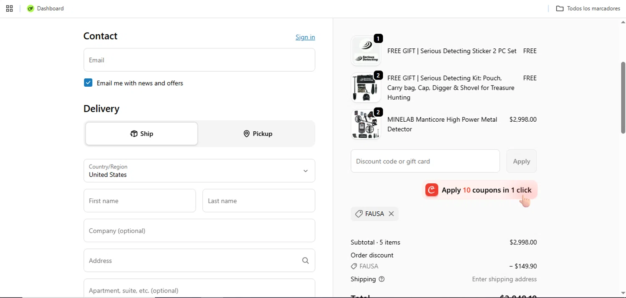
Task: Click the Order discount label
Action: tap(372, 255)
